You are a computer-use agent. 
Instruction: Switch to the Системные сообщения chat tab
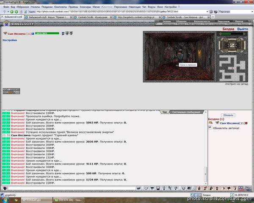[x=186, y=112]
